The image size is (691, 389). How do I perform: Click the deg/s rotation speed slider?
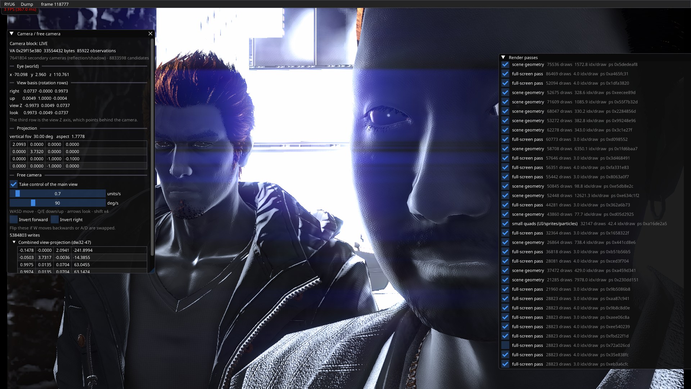tap(58, 203)
